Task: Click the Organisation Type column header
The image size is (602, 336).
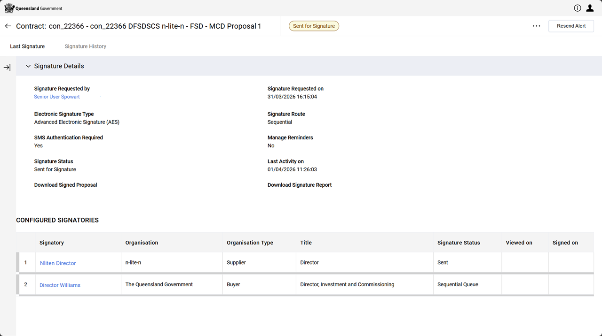Action: [x=250, y=243]
